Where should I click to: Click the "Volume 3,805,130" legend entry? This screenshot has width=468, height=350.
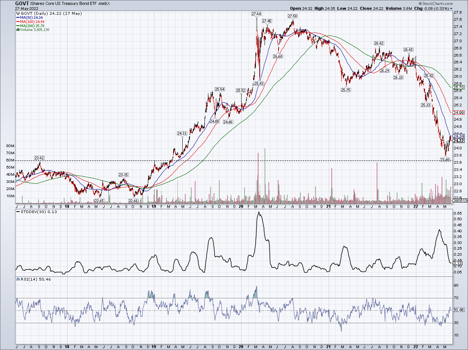coord(34,29)
